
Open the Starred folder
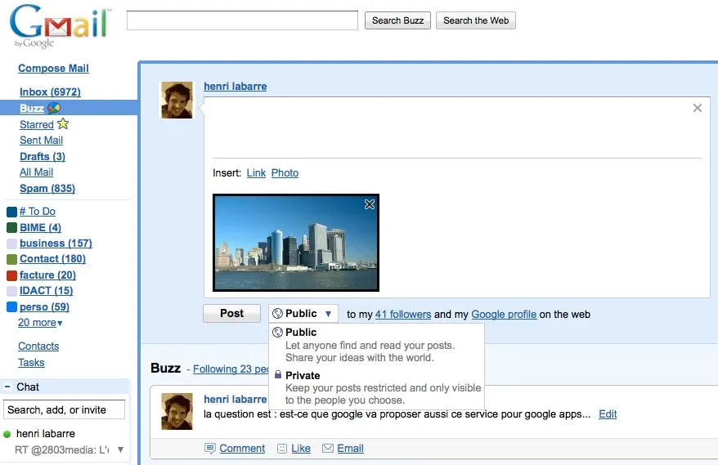[37, 124]
